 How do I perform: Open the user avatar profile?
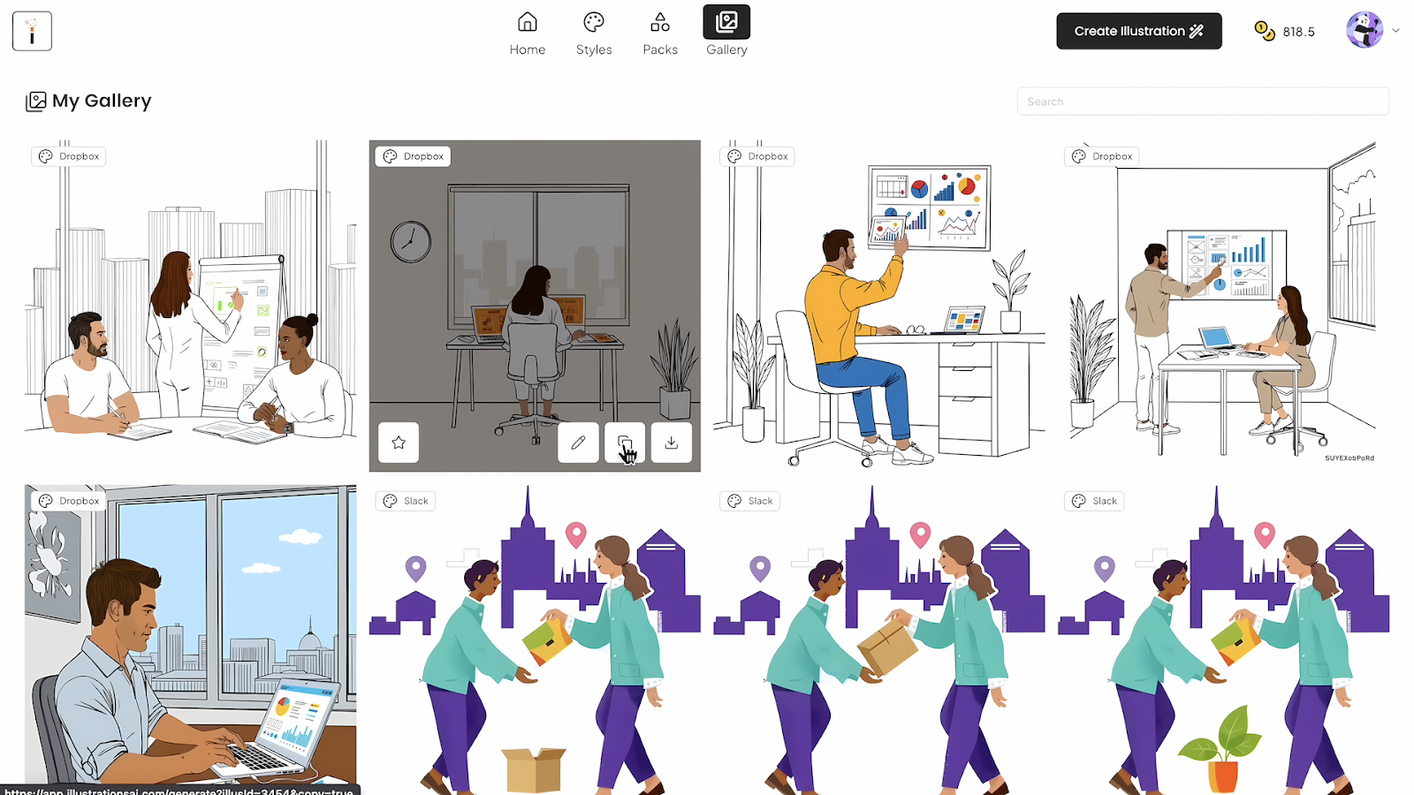pos(1365,30)
